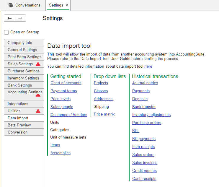Open Customers / Vendors import link
The height and width of the screenshot is (187, 219).
[x=69, y=115]
